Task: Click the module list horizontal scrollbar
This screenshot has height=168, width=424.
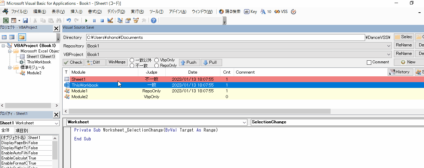Action: tap(199, 111)
